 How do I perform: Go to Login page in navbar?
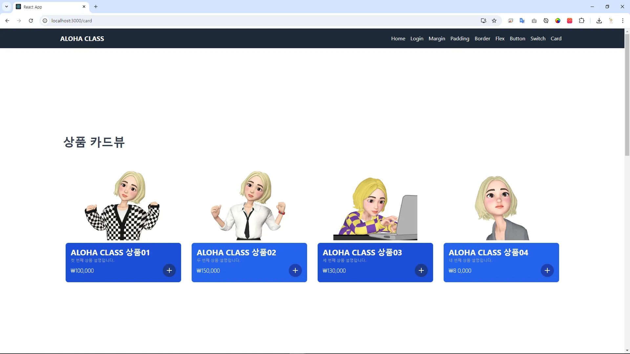point(417,39)
